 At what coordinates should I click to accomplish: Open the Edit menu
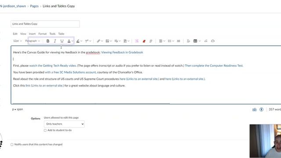15,34
